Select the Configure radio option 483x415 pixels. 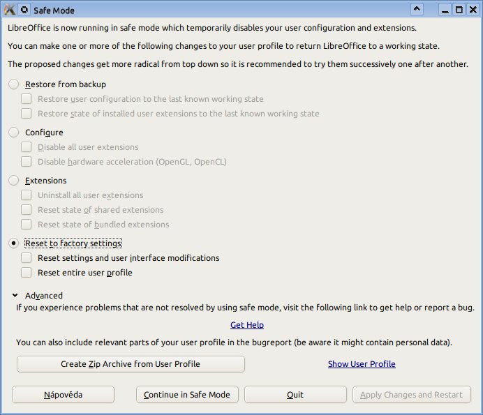tap(13, 133)
